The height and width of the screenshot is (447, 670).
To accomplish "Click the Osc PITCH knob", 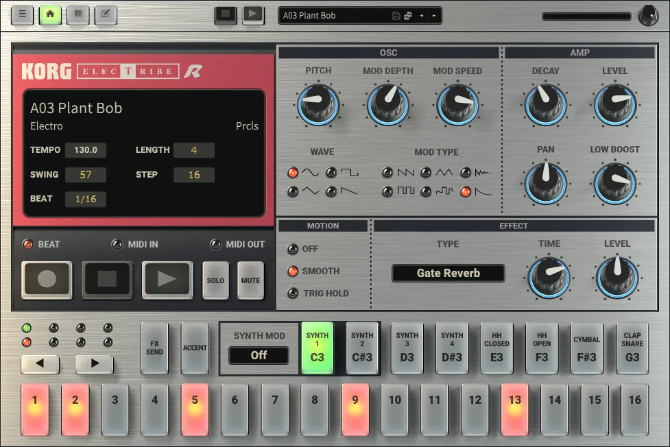I will click(318, 104).
